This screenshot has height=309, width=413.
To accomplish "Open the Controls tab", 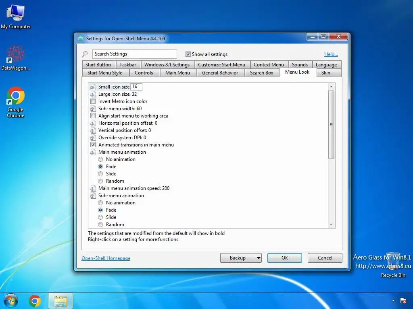I will pos(144,73).
